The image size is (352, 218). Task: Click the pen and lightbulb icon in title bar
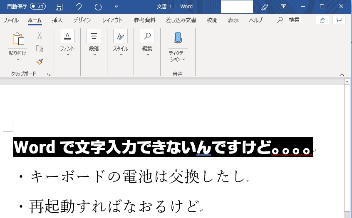click(265, 7)
